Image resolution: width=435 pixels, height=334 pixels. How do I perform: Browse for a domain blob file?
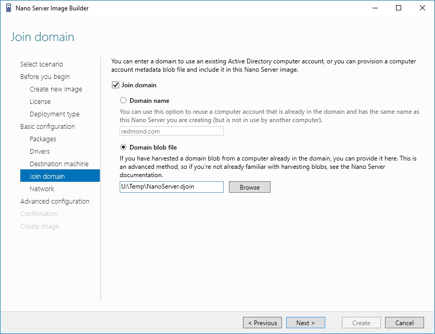(249, 187)
